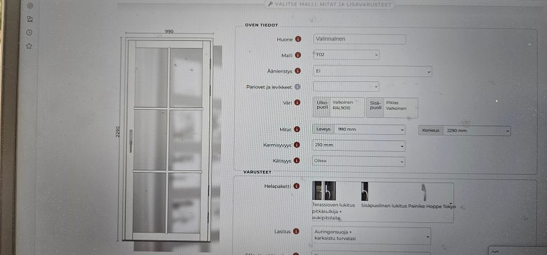
Task: Open info icon next to Lasitus
Action: (296, 231)
